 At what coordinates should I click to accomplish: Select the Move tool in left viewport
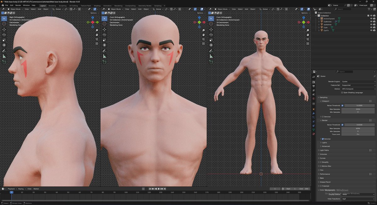(4, 30)
